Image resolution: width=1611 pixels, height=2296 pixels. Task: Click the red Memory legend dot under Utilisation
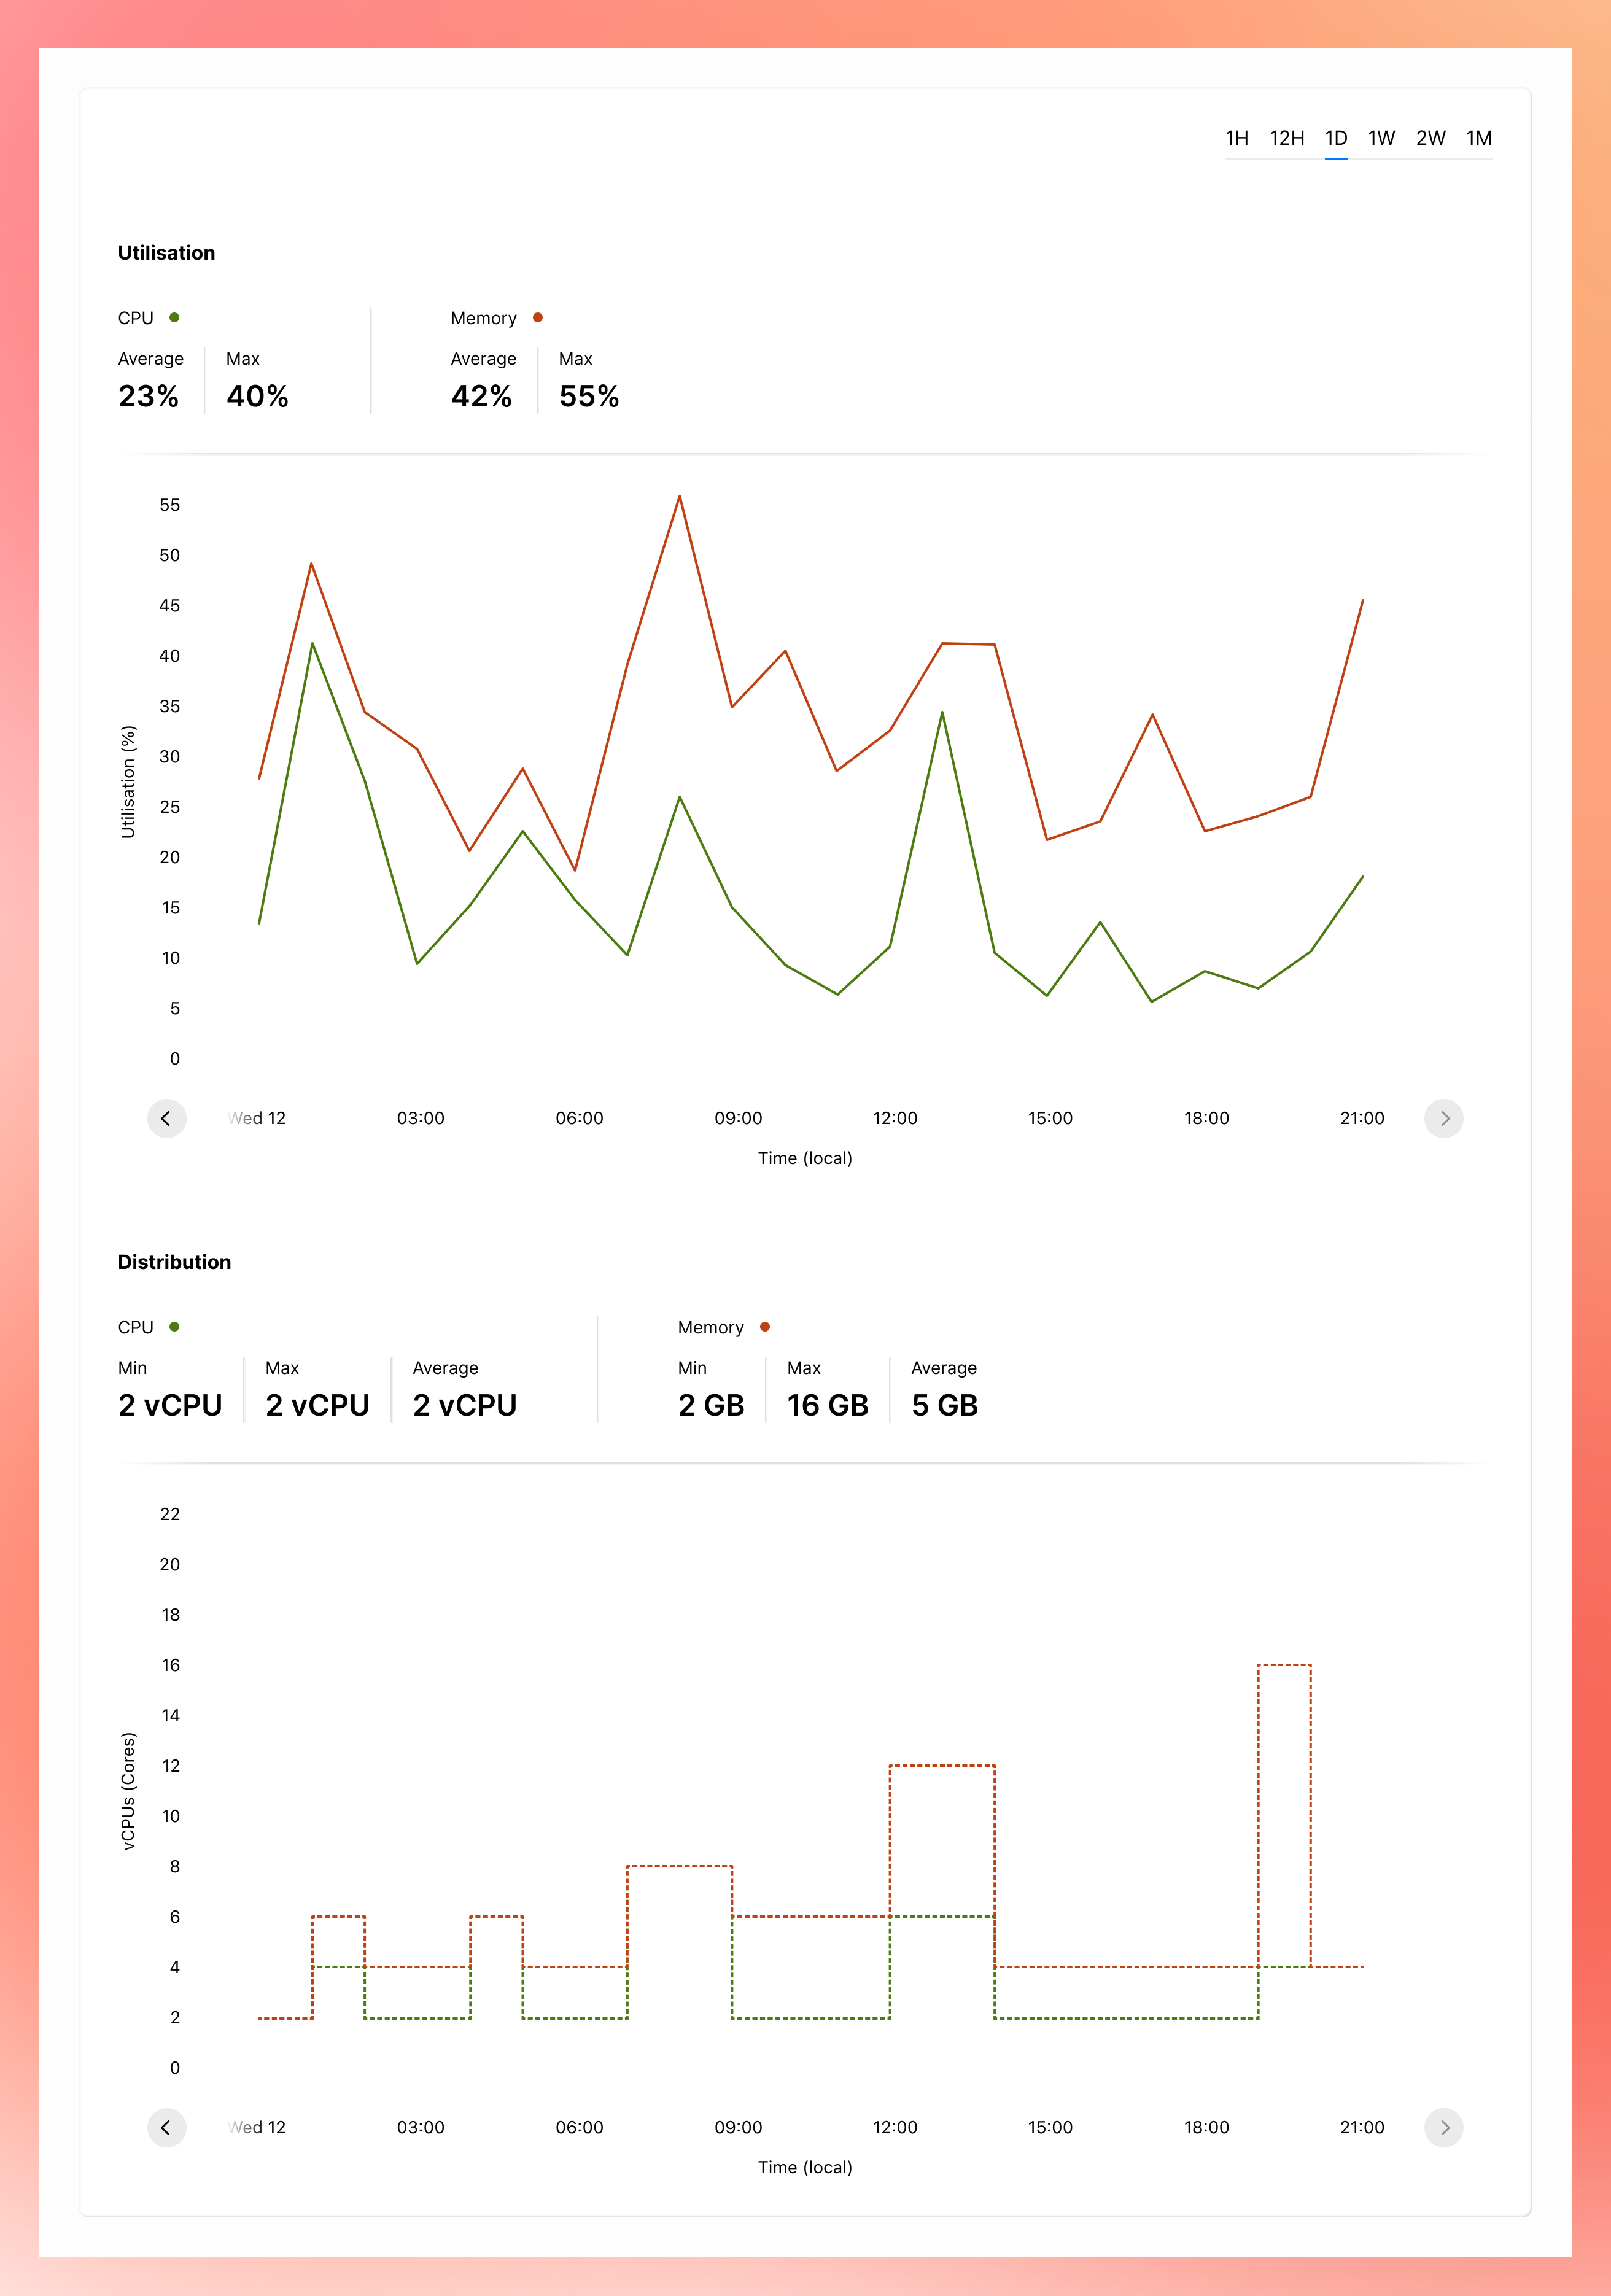pos(538,318)
